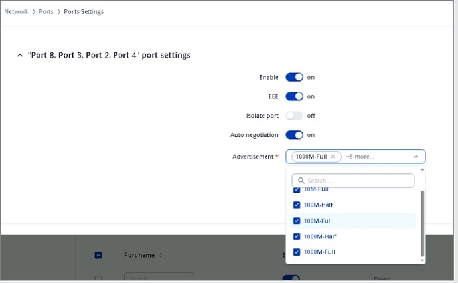The image size is (458, 283).
Task: Disable the EEE toggle switch
Action: (x=294, y=96)
